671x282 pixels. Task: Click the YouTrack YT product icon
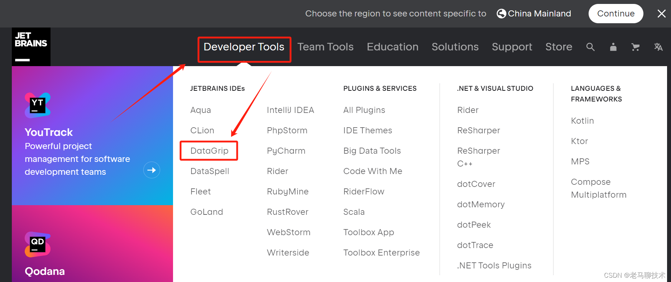(x=38, y=105)
